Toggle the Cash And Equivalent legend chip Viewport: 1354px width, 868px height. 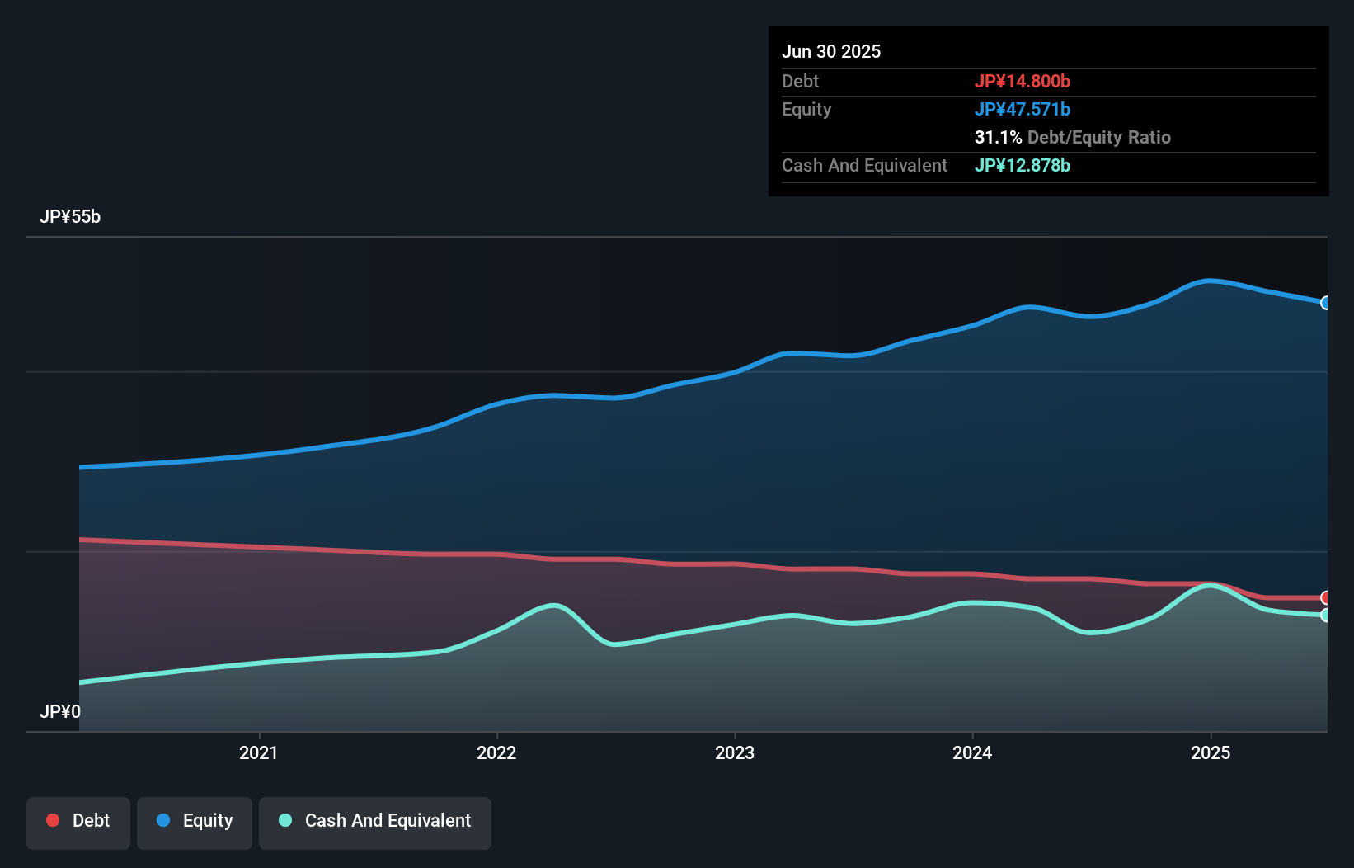tap(374, 821)
